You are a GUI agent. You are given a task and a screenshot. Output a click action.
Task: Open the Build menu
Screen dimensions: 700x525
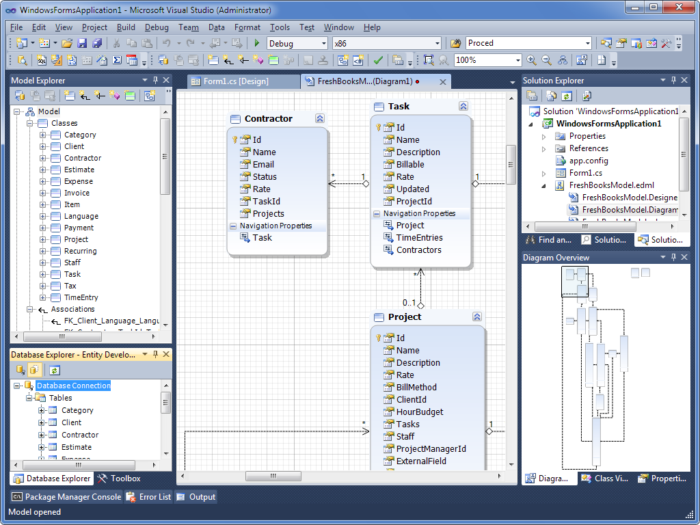[x=126, y=27]
